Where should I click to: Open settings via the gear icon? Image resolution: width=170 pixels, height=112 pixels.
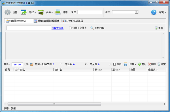point(7,12)
